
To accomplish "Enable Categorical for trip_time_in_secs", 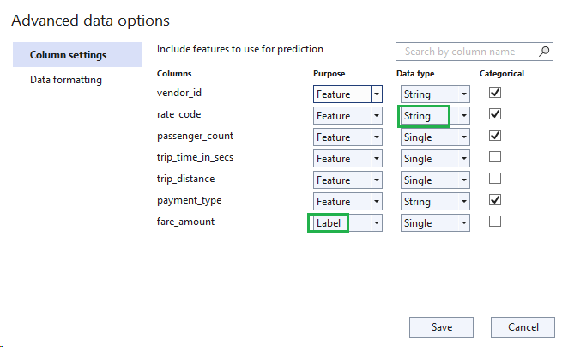I will point(495,157).
